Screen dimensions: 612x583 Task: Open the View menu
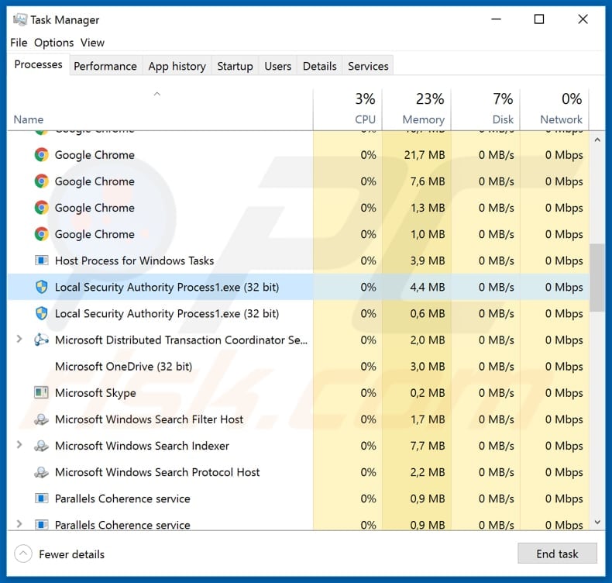(x=92, y=43)
